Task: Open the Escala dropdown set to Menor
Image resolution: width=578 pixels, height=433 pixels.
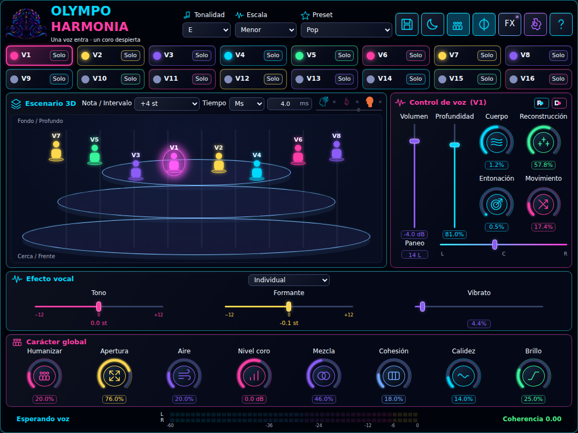Action: [265, 30]
